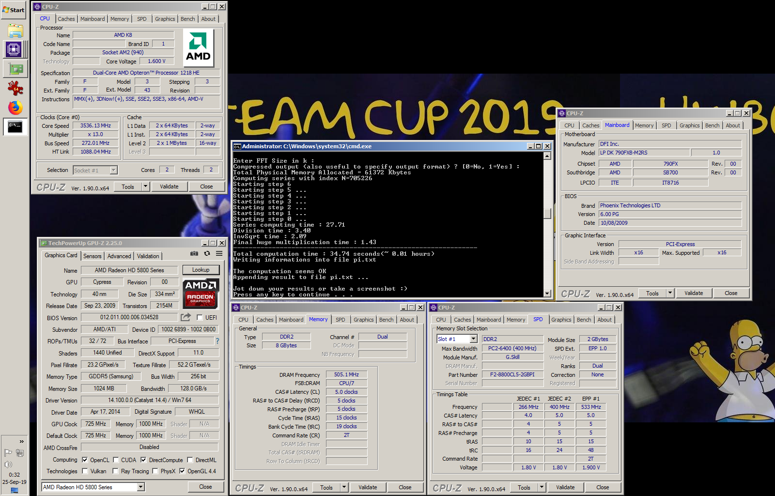Click the CPU-Z Memory window title icon
Viewport: 775px width, 496px height.
[x=236, y=308]
